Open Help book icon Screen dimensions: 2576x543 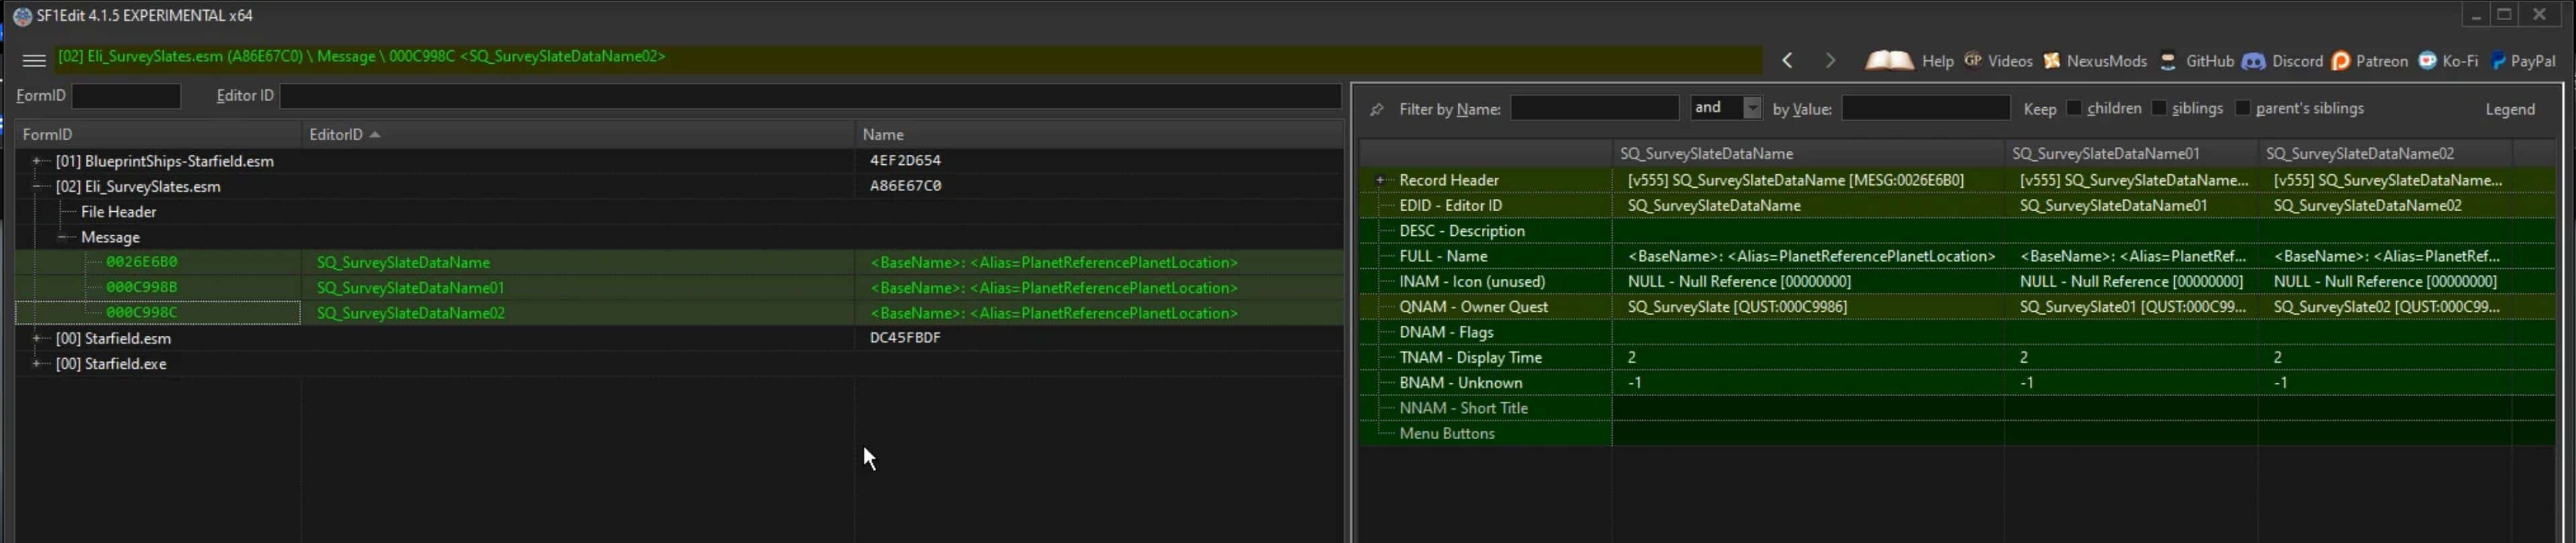[x=1889, y=61]
